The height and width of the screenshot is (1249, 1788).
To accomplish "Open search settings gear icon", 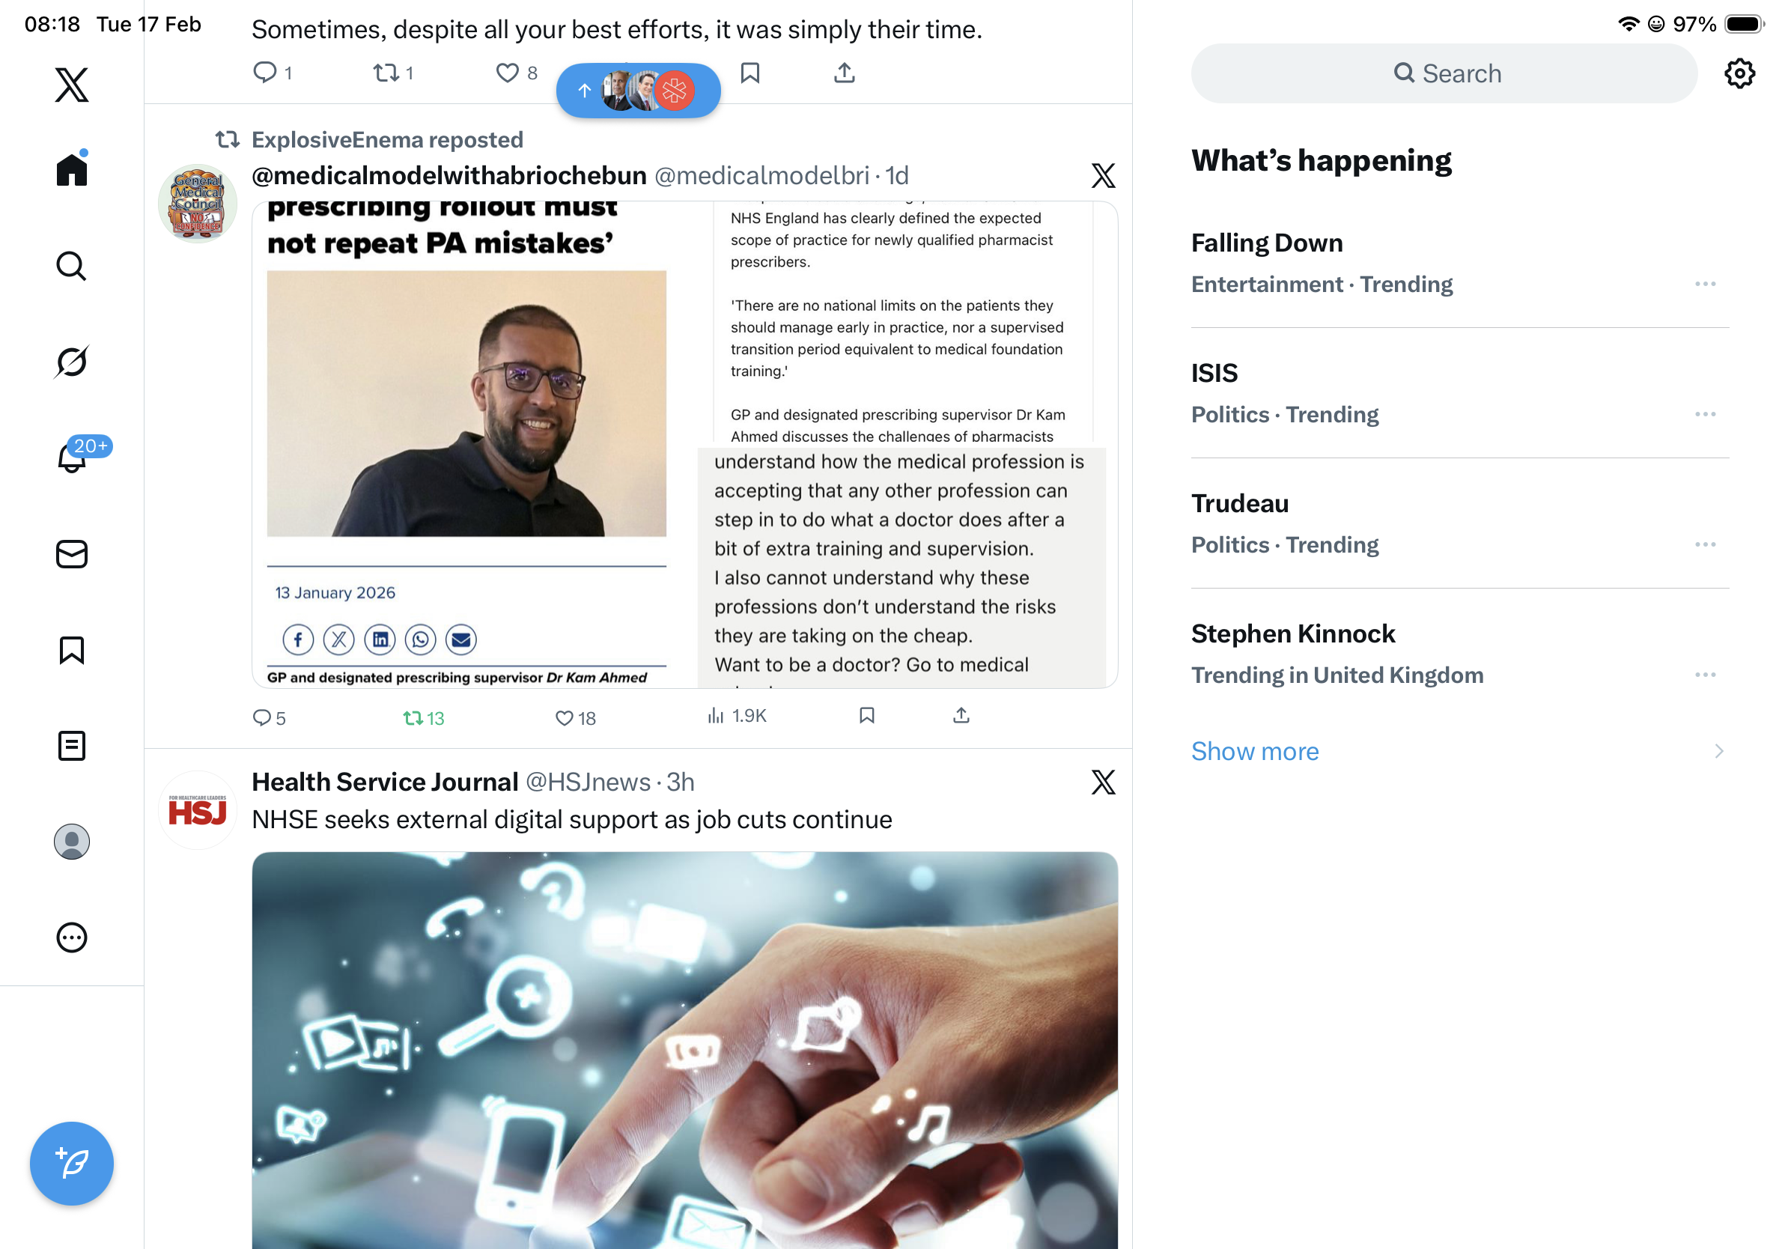I will pyautogui.click(x=1739, y=73).
